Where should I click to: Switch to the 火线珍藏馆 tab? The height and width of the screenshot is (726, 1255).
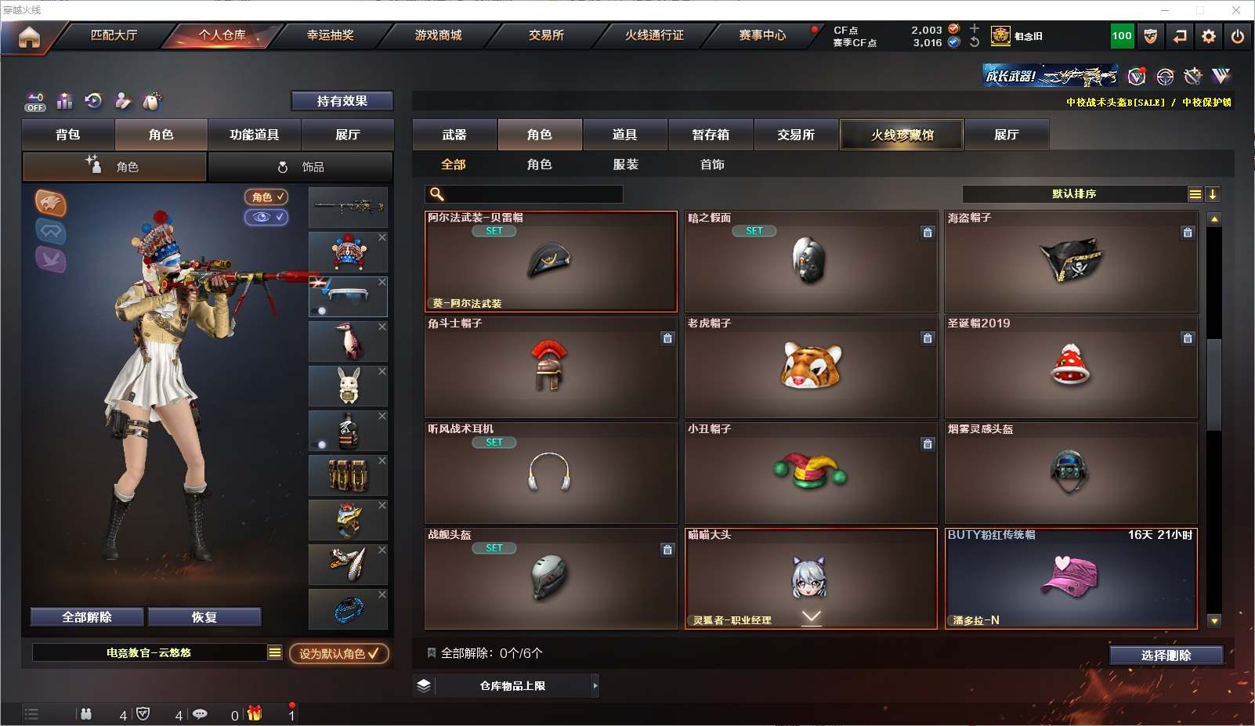point(902,135)
